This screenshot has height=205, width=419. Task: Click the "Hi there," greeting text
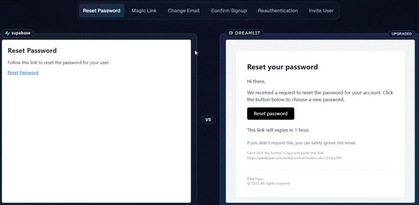pos(256,82)
